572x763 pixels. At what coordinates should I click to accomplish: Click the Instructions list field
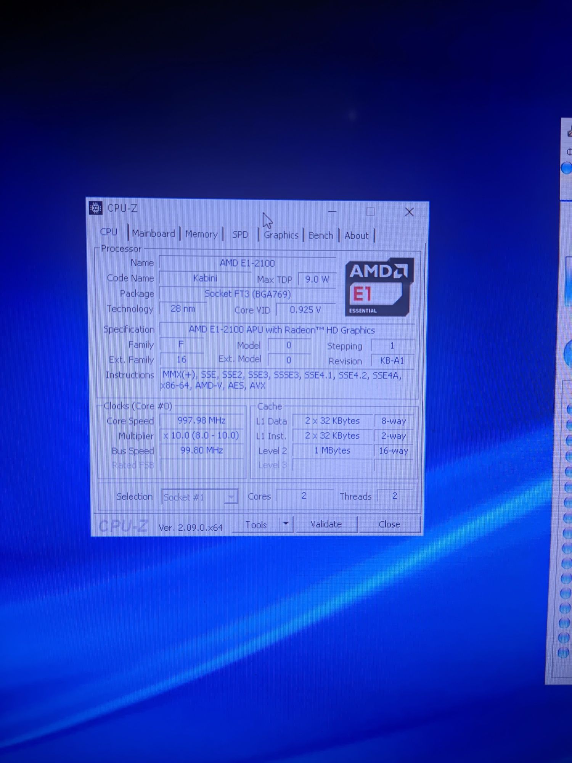tap(287, 380)
